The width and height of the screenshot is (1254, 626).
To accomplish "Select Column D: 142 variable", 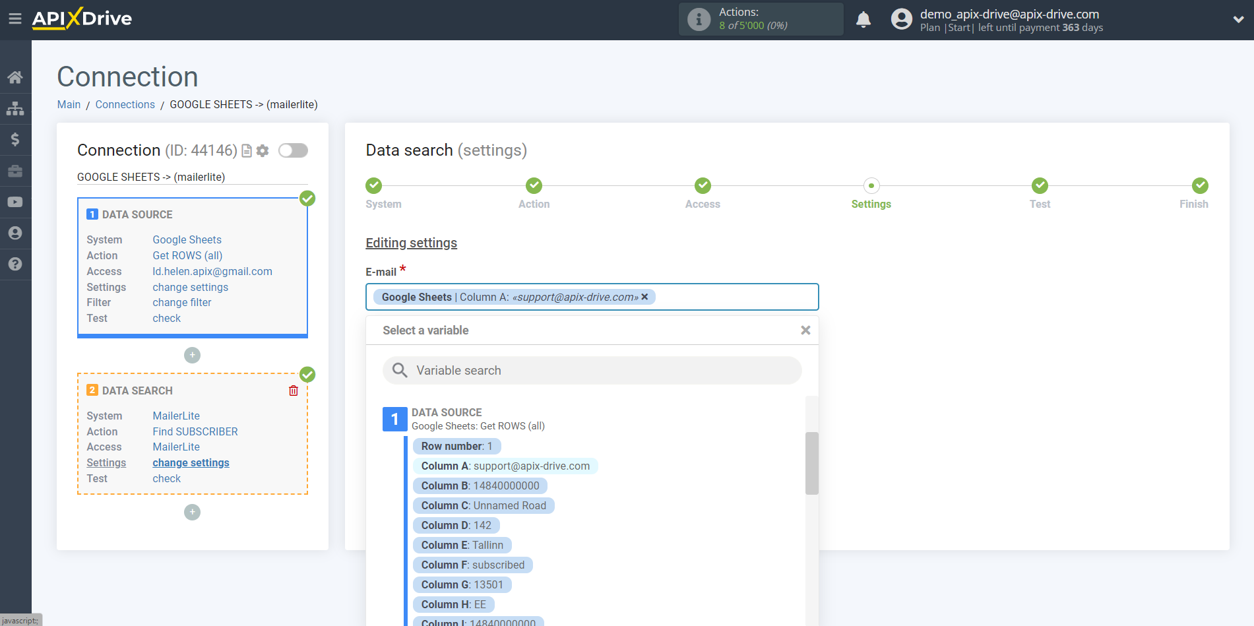I will [x=456, y=525].
